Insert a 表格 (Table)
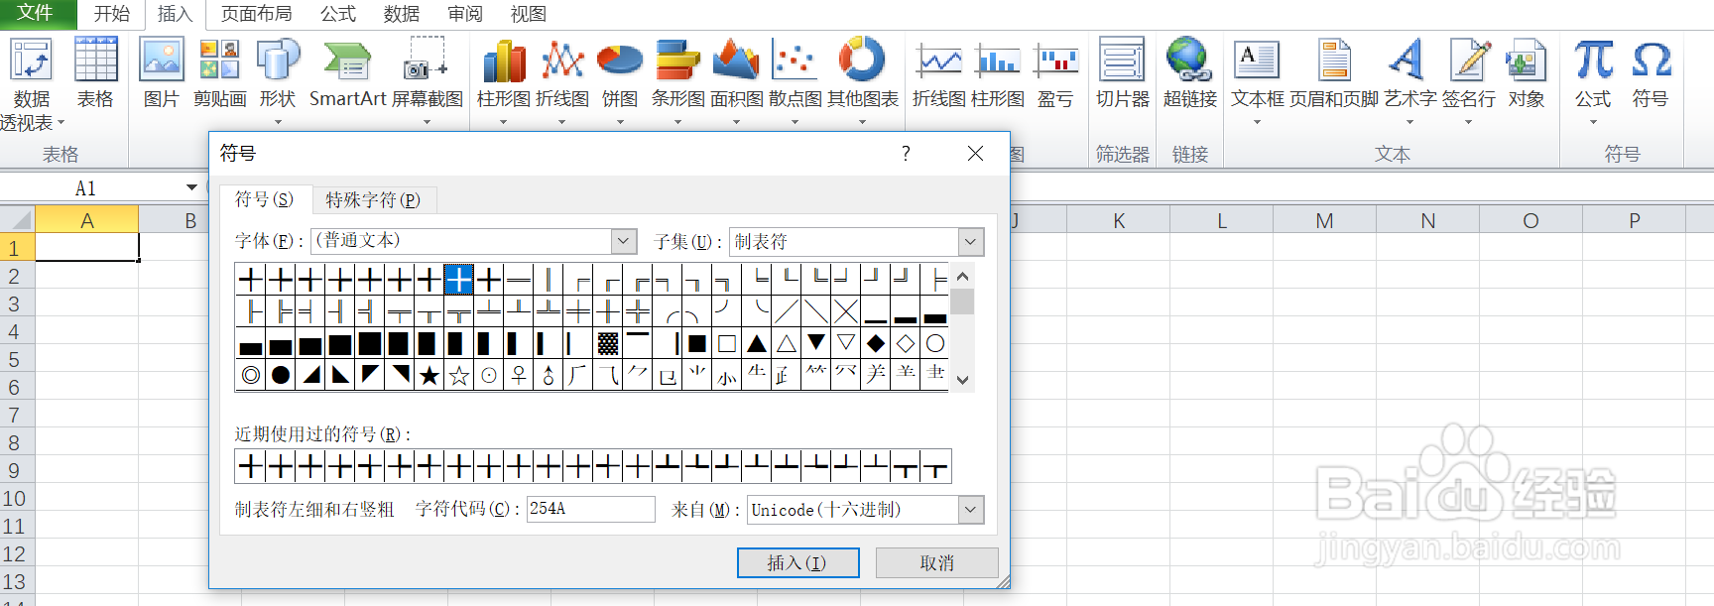The height and width of the screenshot is (606, 1714). tap(95, 72)
